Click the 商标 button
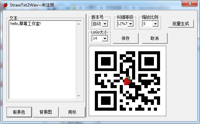Viewport: 200px width, 124px height. [72, 112]
